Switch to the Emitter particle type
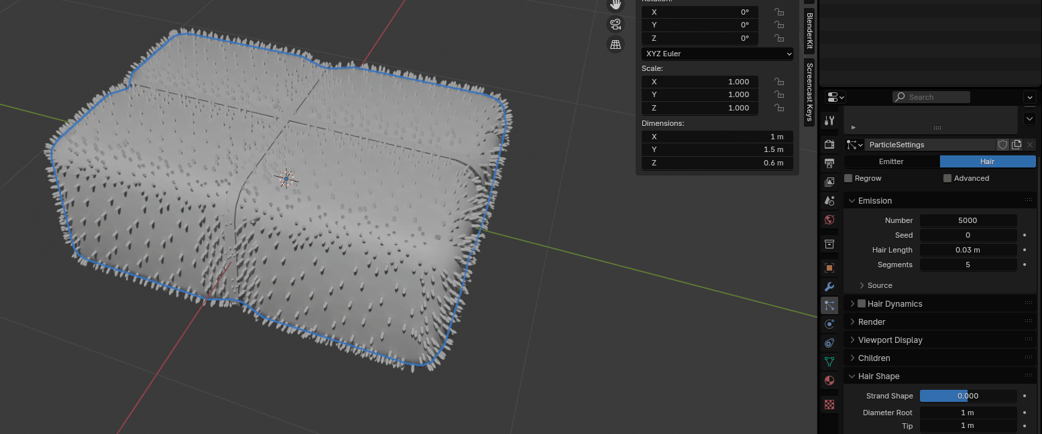The image size is (1042, 434). point(891,161)
